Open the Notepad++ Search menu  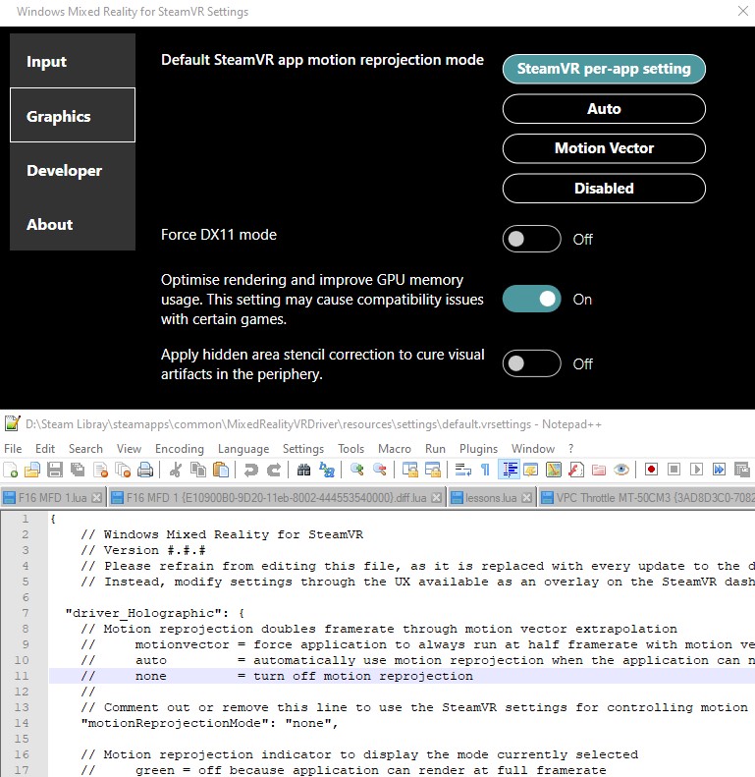[85, 449]
